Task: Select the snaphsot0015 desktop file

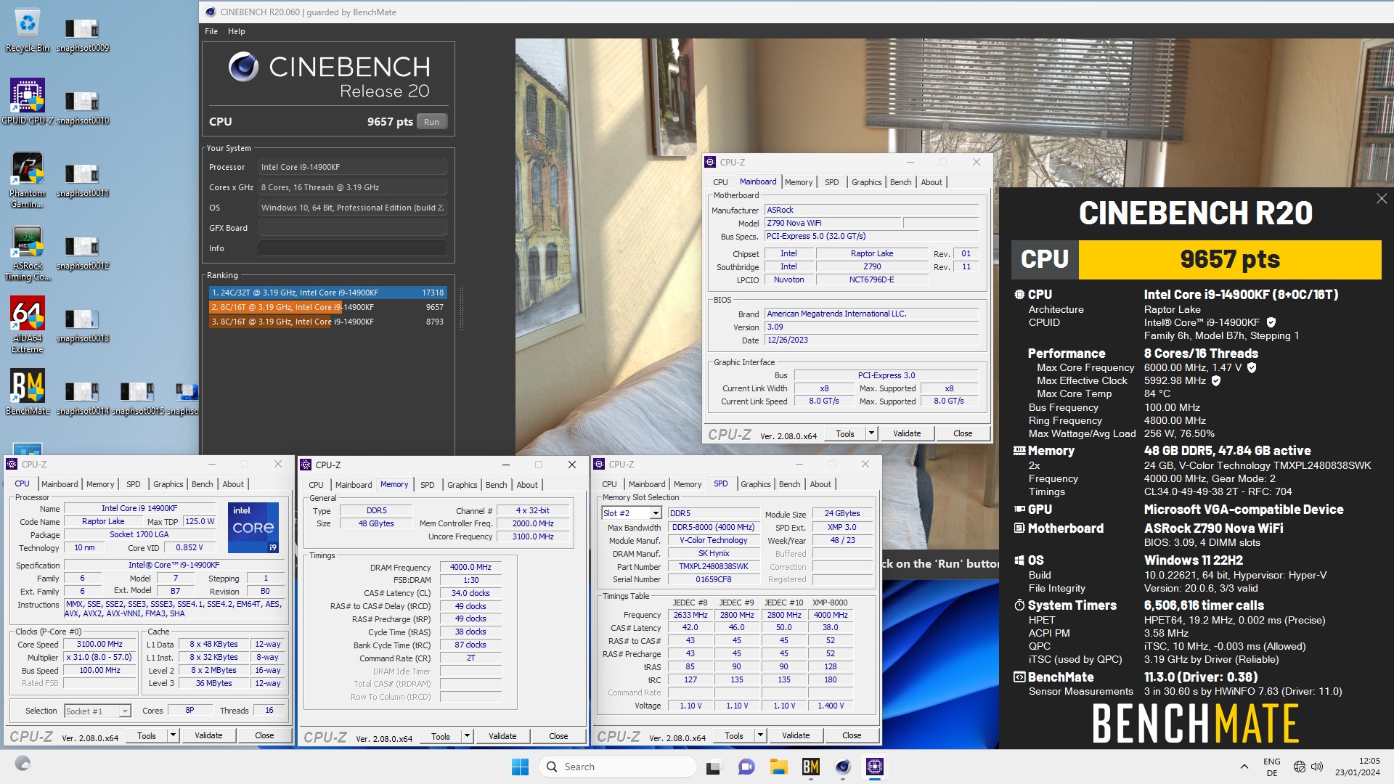Action: (x=138, y=398)
